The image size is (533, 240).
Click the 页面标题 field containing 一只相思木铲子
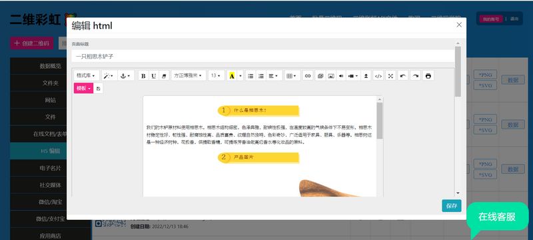263,56
